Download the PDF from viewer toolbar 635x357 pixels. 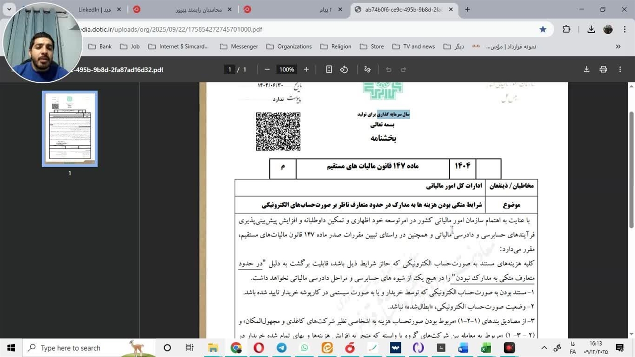coord(586,69)
